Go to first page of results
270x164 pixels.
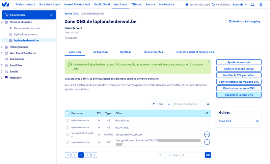coord(67,155)
